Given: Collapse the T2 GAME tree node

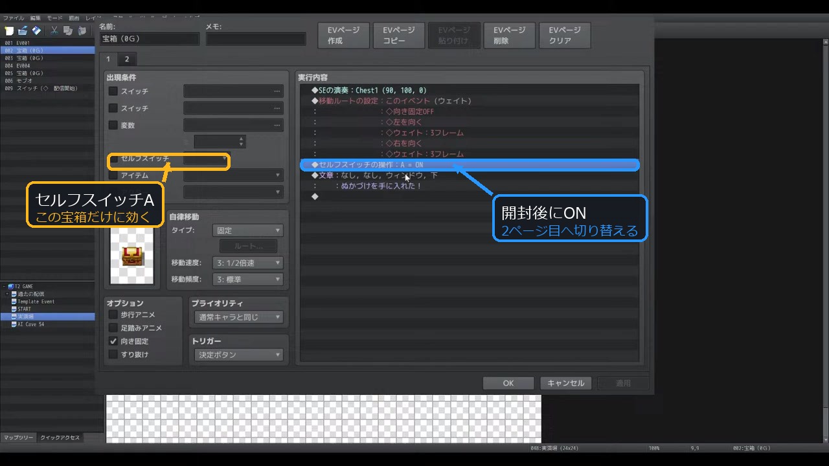Looking at the screenshot, I should [x=4, y=286].
